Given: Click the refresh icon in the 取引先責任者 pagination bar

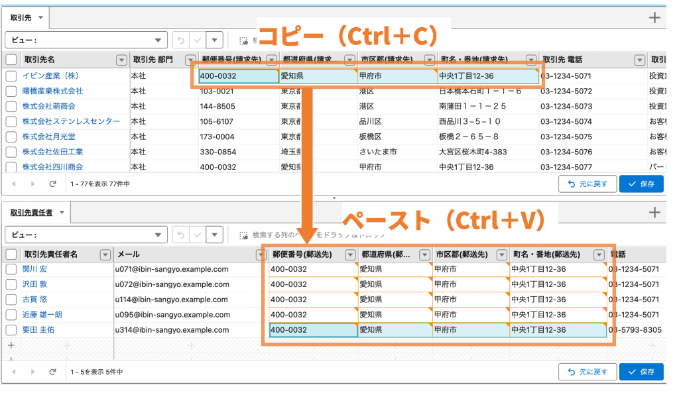Looking at the screenshot, I should tap(53, 372).
